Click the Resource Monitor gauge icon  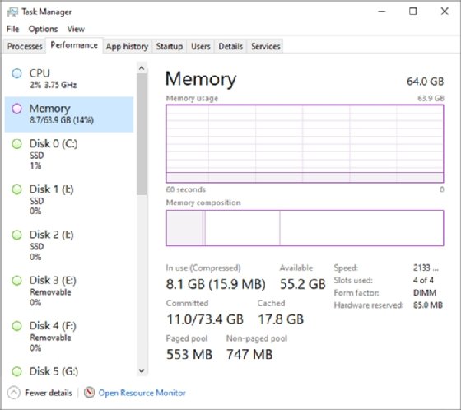90,393
